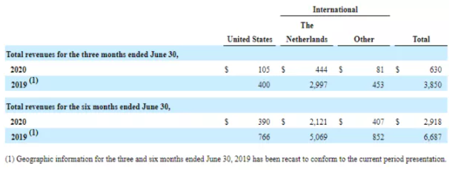
Task: Click the footnote (1) explanation text
Action: tap(226, 159)
